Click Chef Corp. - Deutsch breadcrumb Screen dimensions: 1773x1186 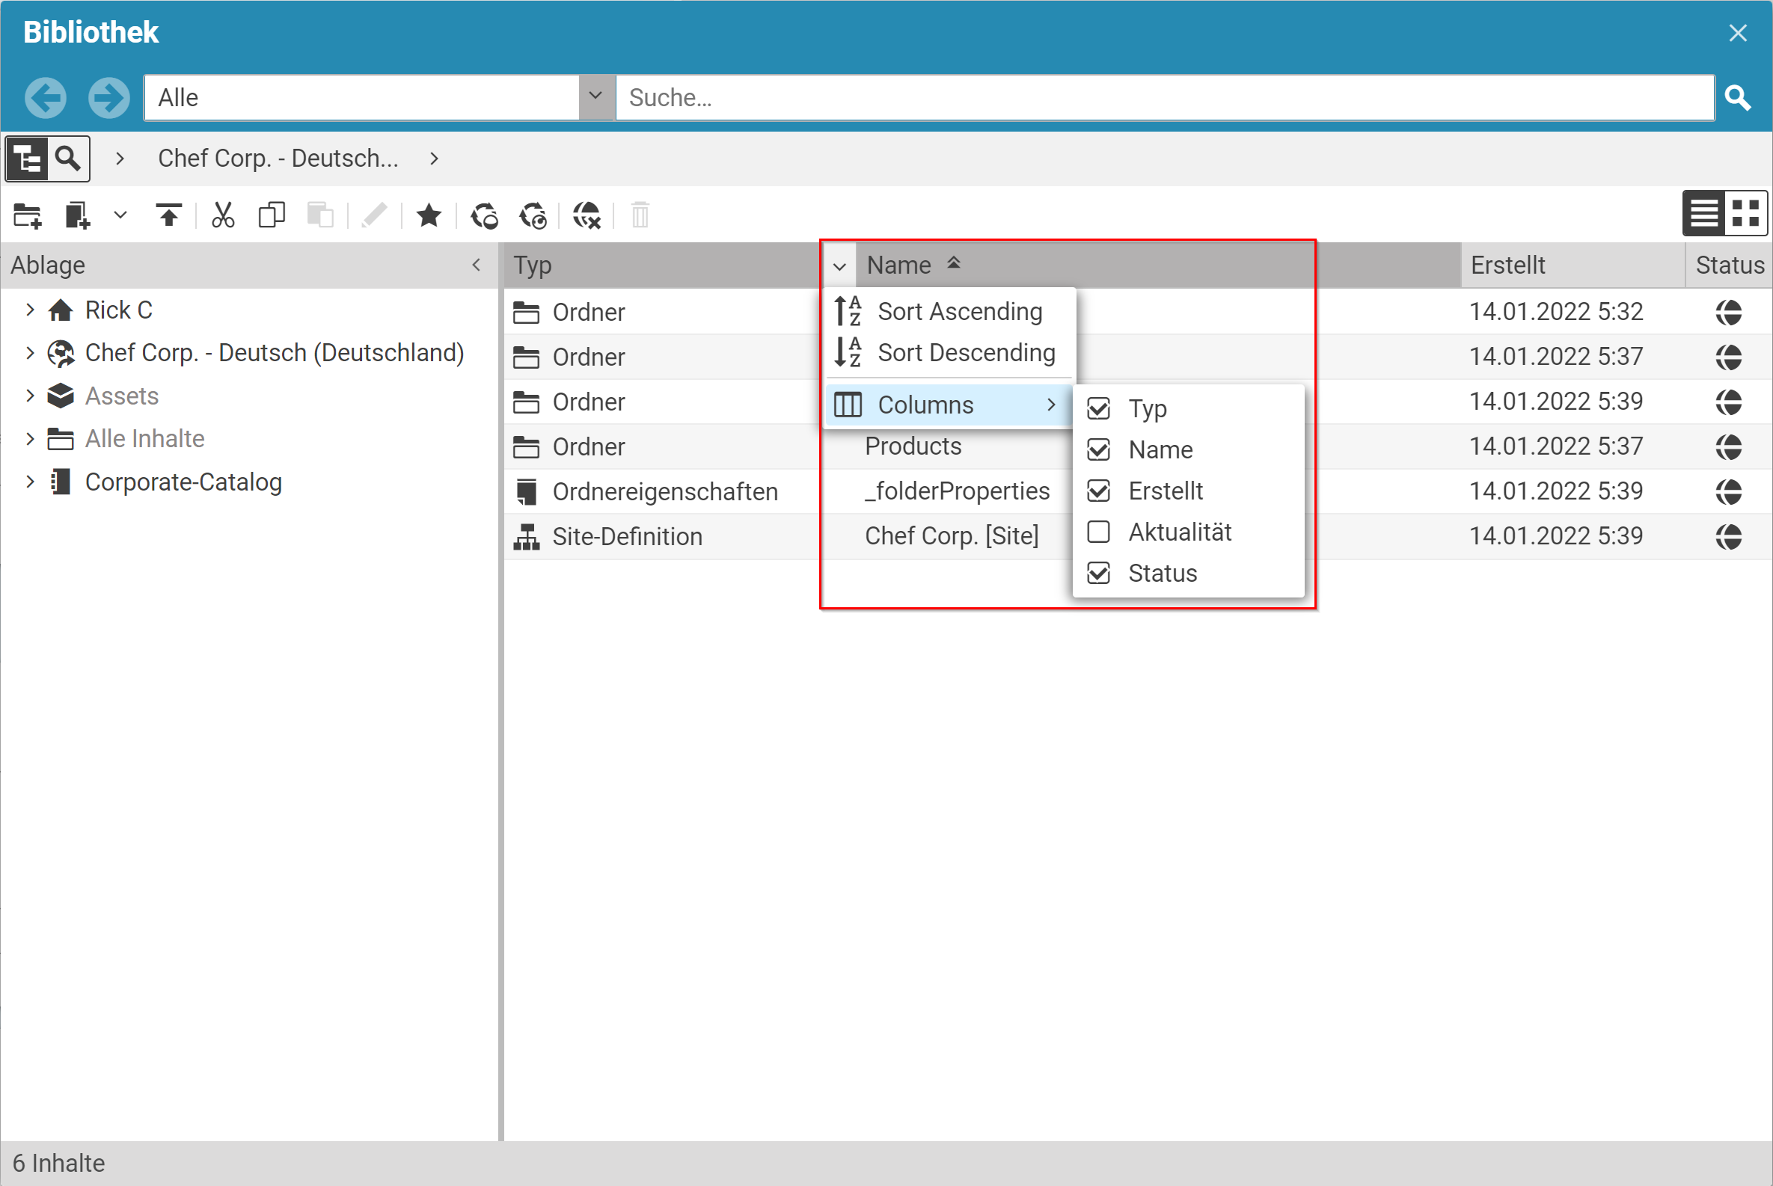[x=278, y=159]
